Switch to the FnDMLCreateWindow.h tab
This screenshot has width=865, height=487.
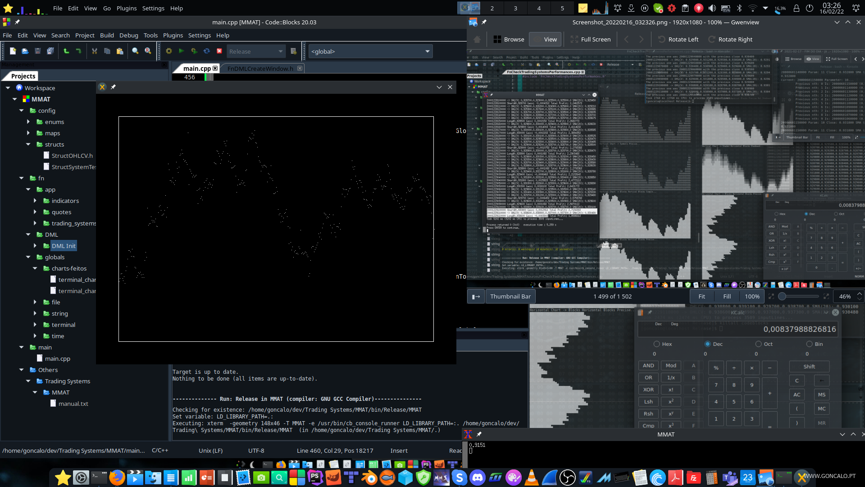260,69
